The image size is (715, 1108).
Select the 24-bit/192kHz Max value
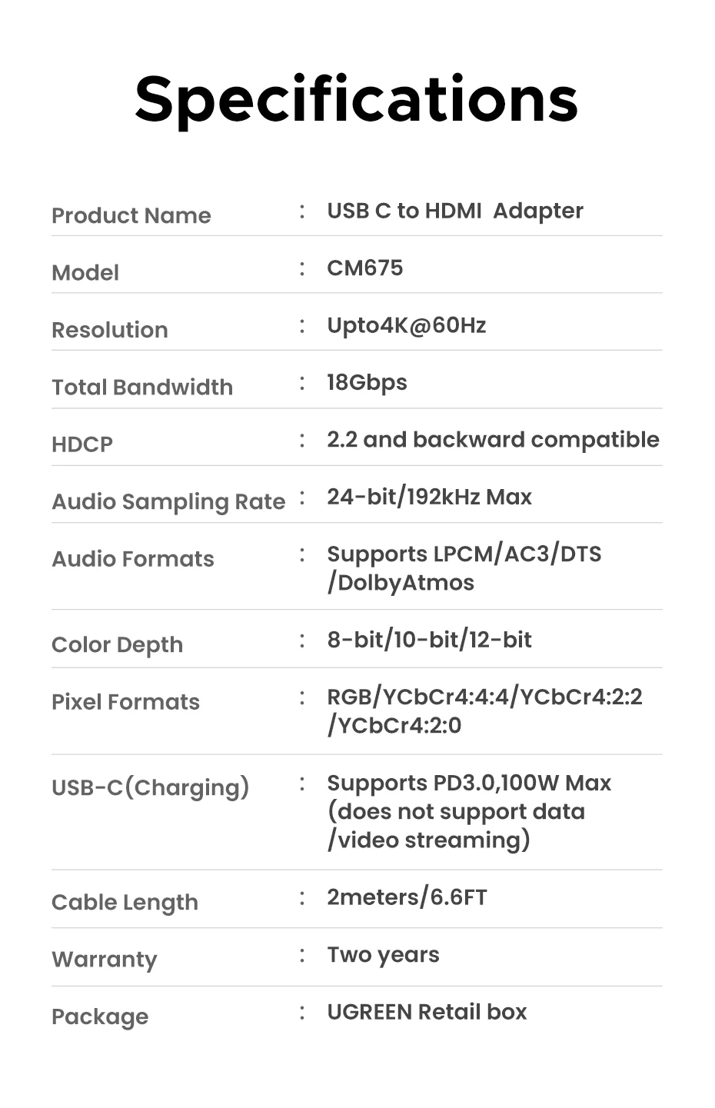click(429, 497)
